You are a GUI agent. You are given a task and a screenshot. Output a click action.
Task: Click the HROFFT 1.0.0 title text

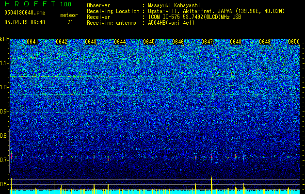pyautogui.click(x=38, y=4)
